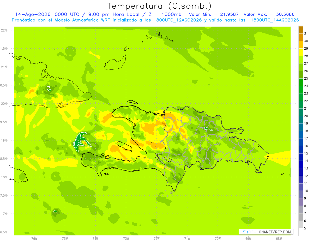Click the '8' color scale label
The height and width of the screenshot is (242, 313).
pos(305,206)
